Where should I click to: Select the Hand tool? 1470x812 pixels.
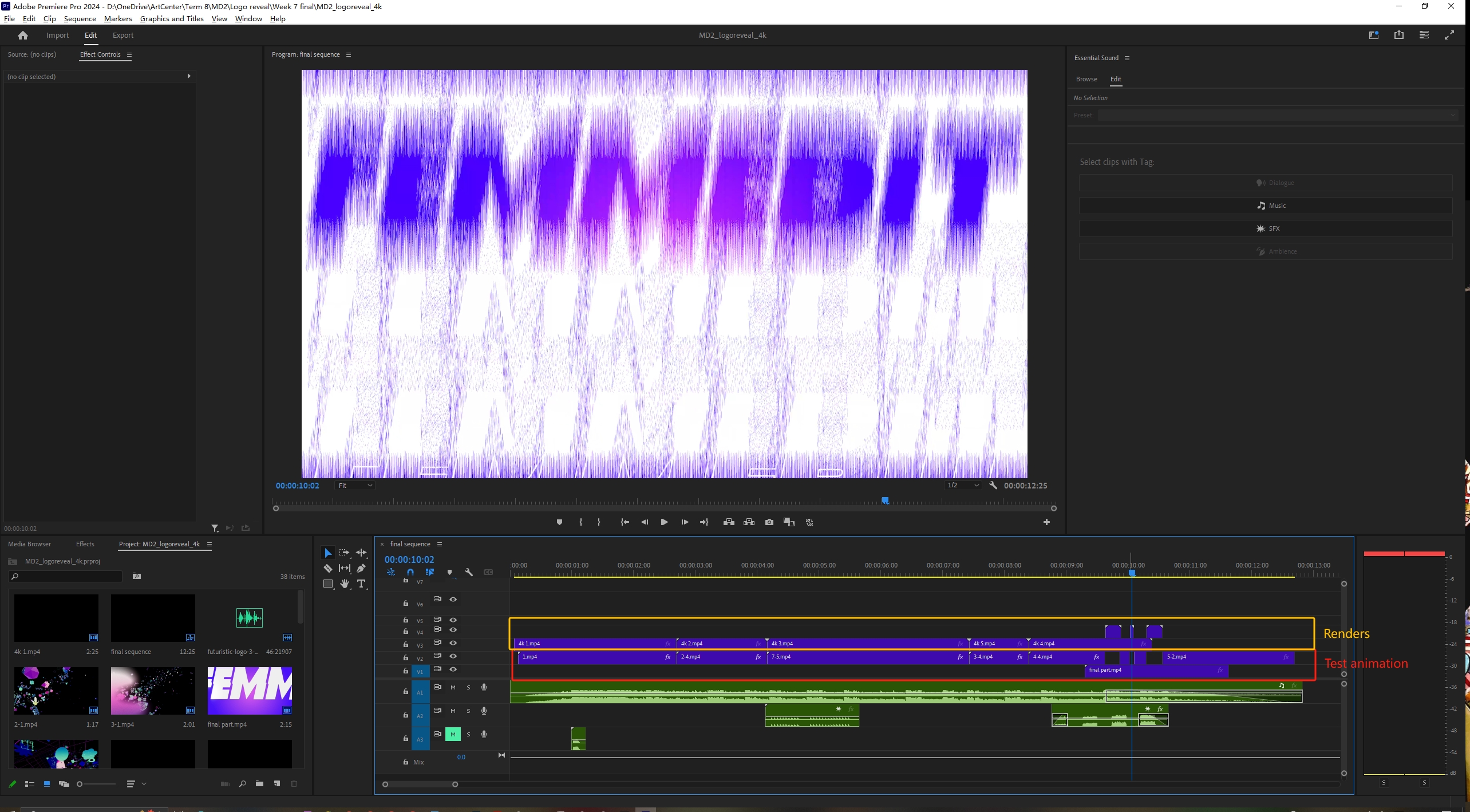click(344, 584)
